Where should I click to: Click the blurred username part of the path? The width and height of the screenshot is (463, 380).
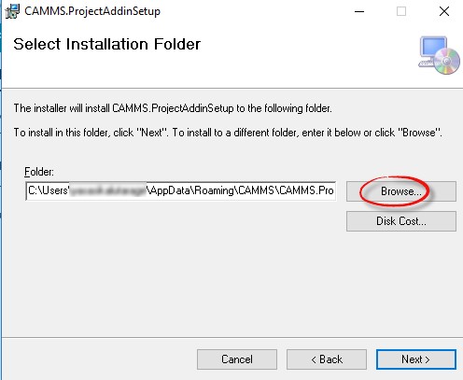click(107, 190)
